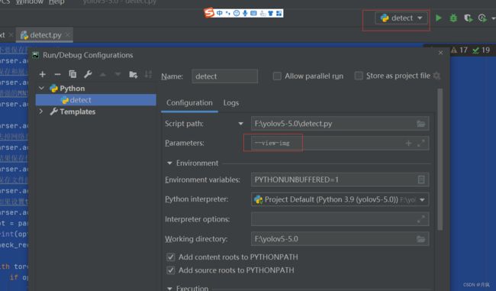Collapse the Environment section

coord(169,163)
